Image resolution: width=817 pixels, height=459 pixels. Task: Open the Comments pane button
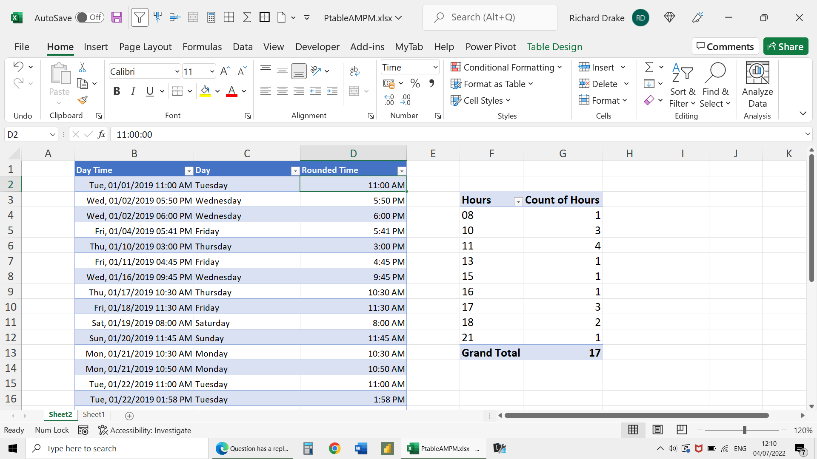tap(725, 46)
